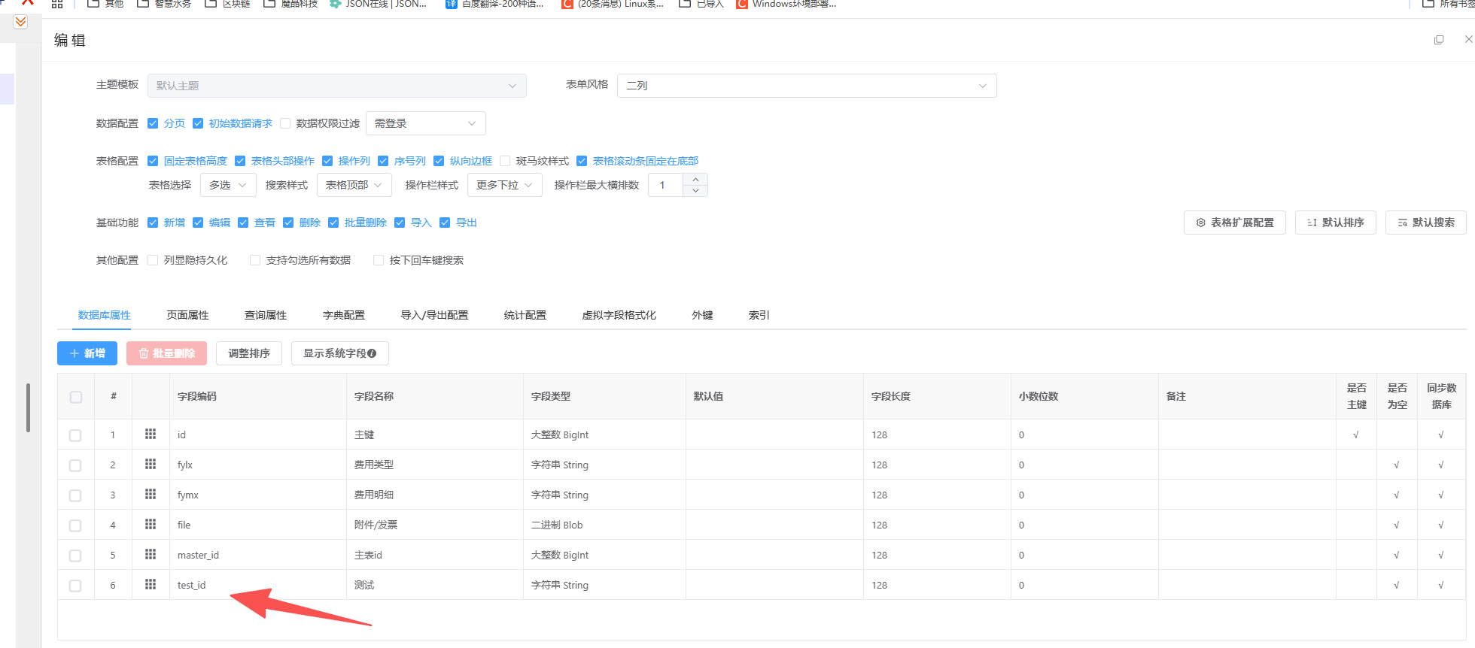Screen dimensions: 1475x648
Task: Click drag handle icon for test_id row
Action: coord(151,584)
